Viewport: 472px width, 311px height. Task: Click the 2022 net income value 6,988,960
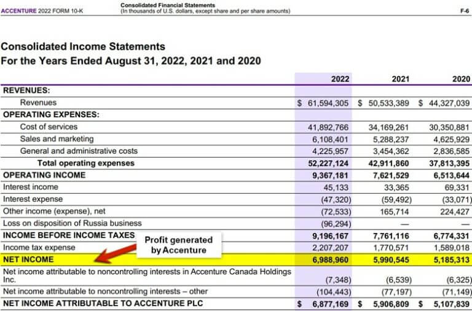tap(330, 260)
